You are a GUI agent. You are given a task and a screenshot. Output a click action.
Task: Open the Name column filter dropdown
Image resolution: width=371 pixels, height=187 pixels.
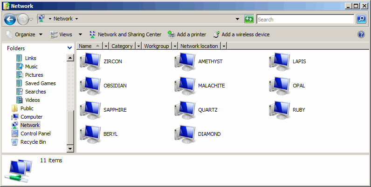106,46
